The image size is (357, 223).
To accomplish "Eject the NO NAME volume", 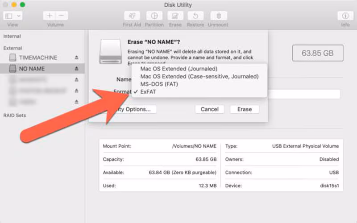I will click(x=76, y=69).
